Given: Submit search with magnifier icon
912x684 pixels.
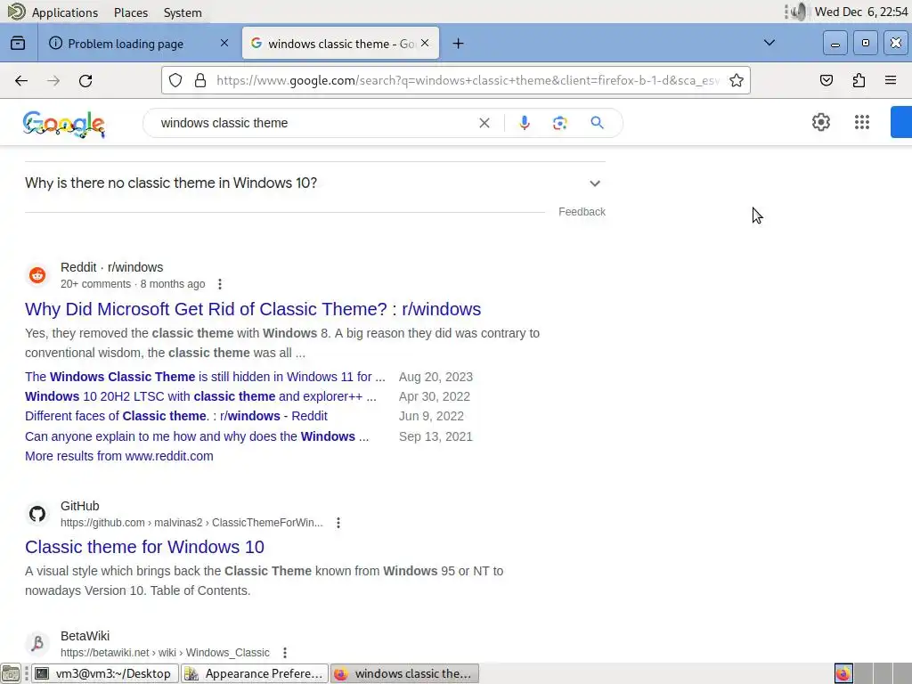Looking at the screenshot, I should [597, 123].
